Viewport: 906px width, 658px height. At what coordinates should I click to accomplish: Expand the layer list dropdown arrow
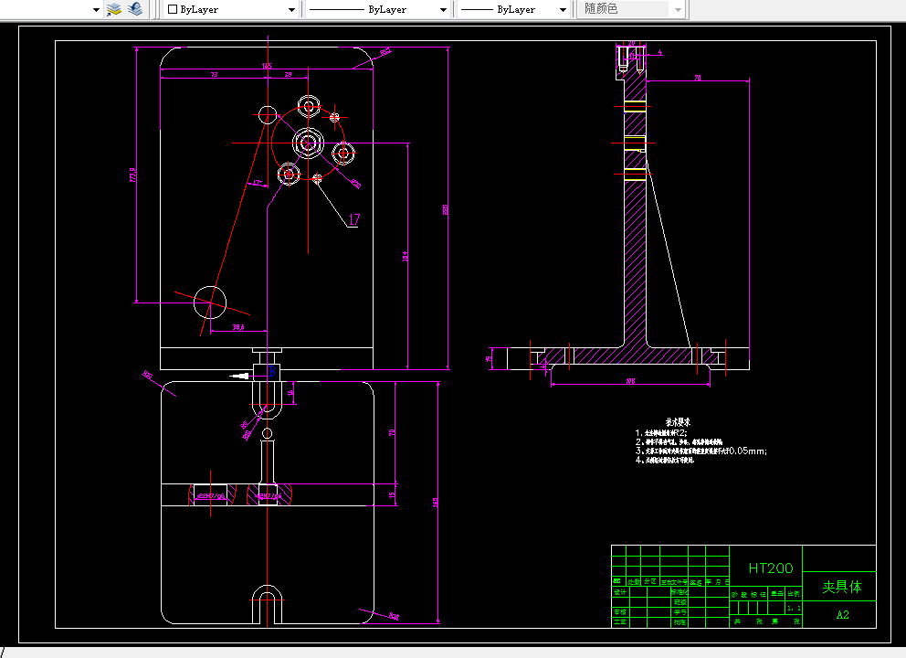click(x=96, y=9)
